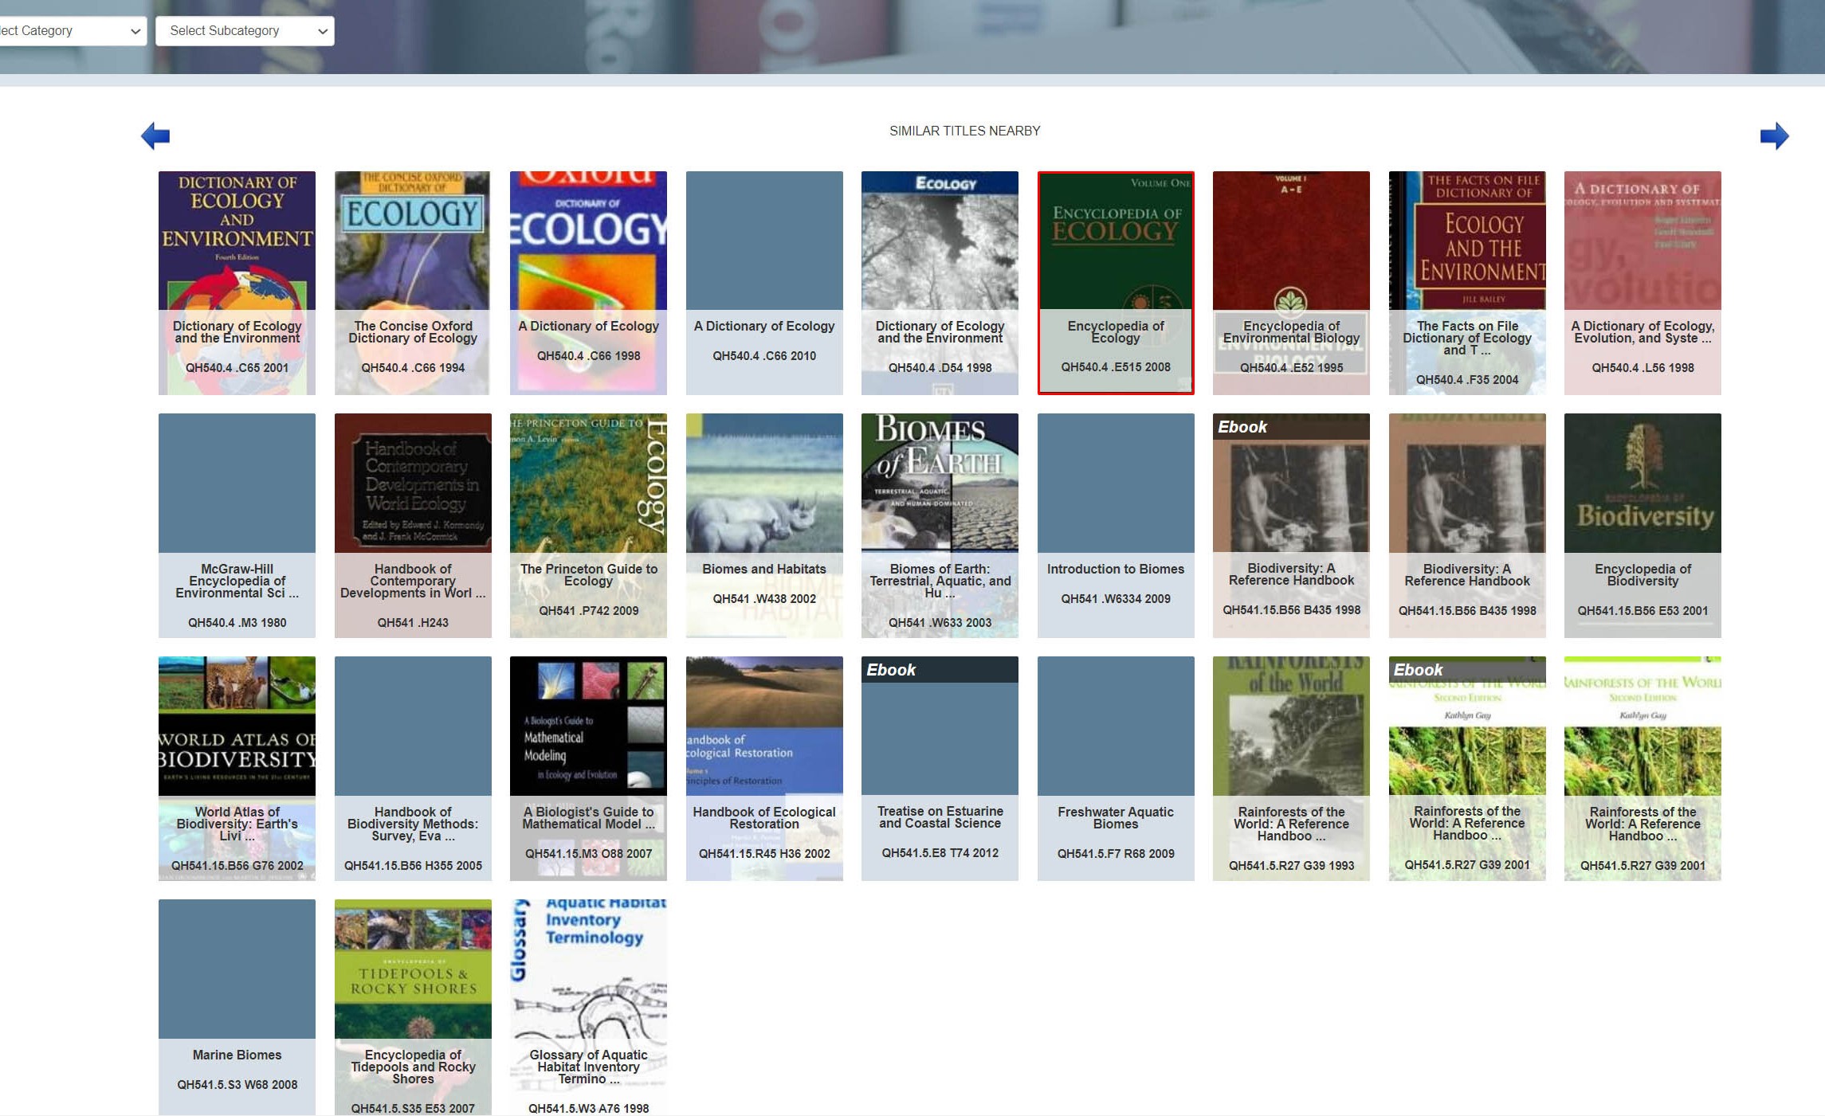Go to previous similar titles with left arrow
The height and width of the screenshot is (1116, 1825).
pyautogui.click(x=155, y=135)
